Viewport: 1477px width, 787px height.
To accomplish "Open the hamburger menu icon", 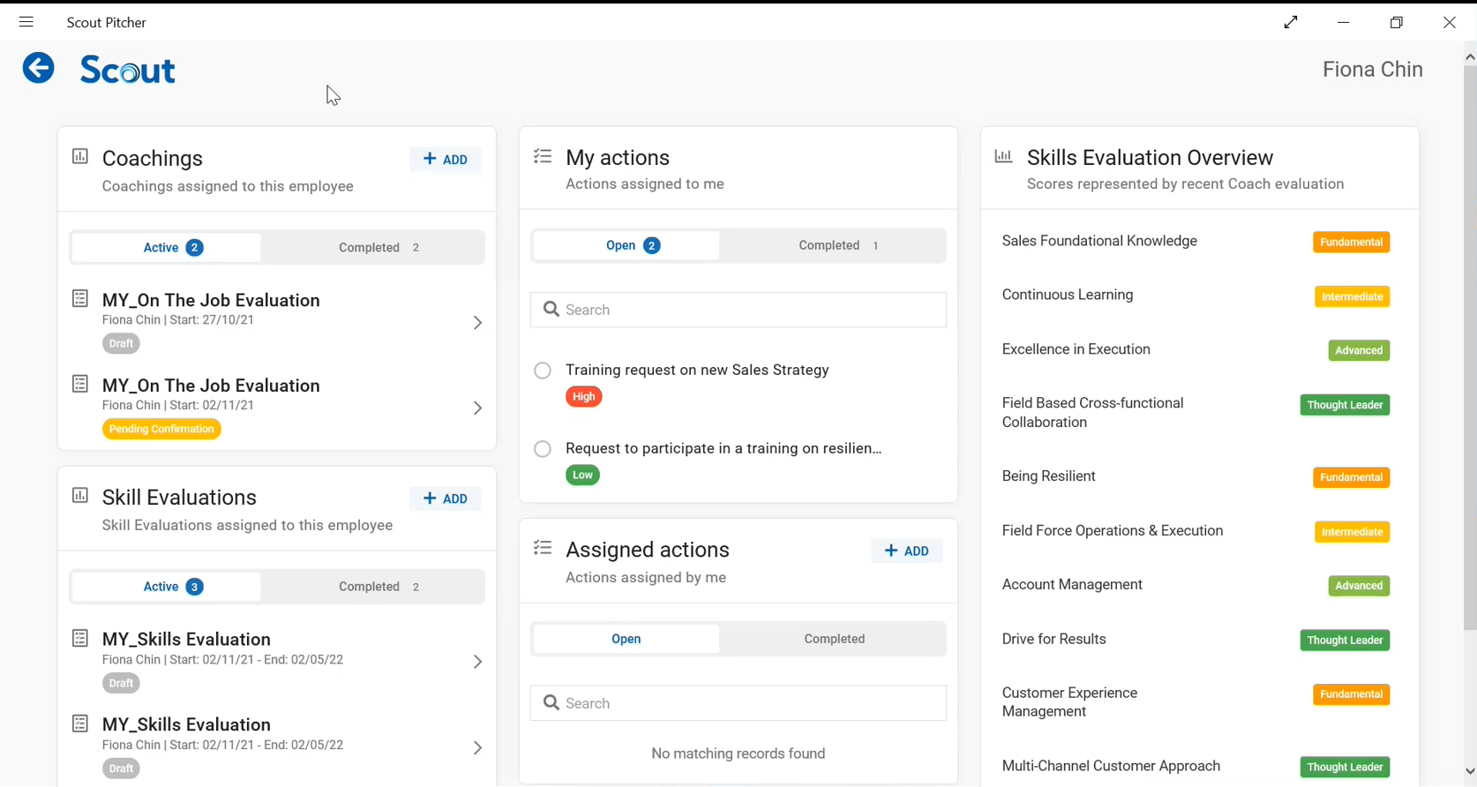I will [26, 22].
